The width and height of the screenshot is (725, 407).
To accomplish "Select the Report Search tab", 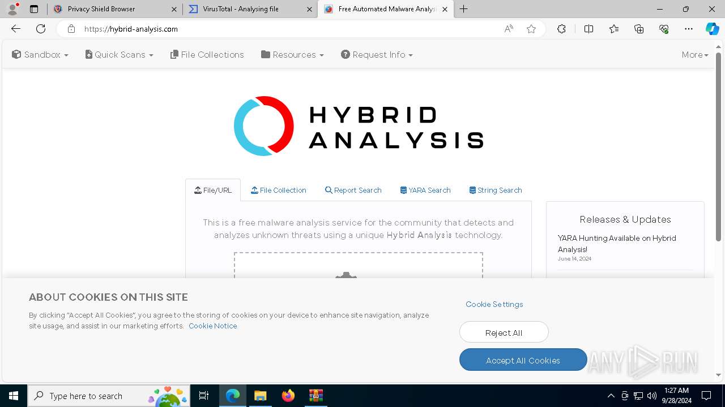I will click(x=353, y=190).
